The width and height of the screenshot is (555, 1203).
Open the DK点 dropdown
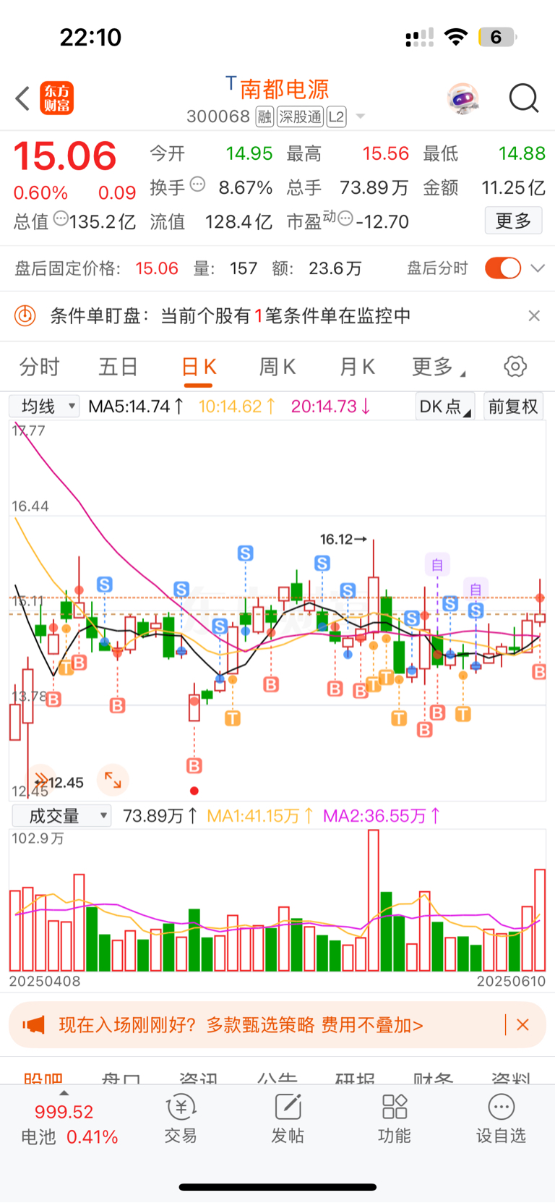click(x=445, y=407)
